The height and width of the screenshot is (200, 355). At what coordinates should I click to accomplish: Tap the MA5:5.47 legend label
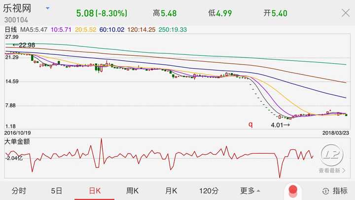[x=34, y=30]
